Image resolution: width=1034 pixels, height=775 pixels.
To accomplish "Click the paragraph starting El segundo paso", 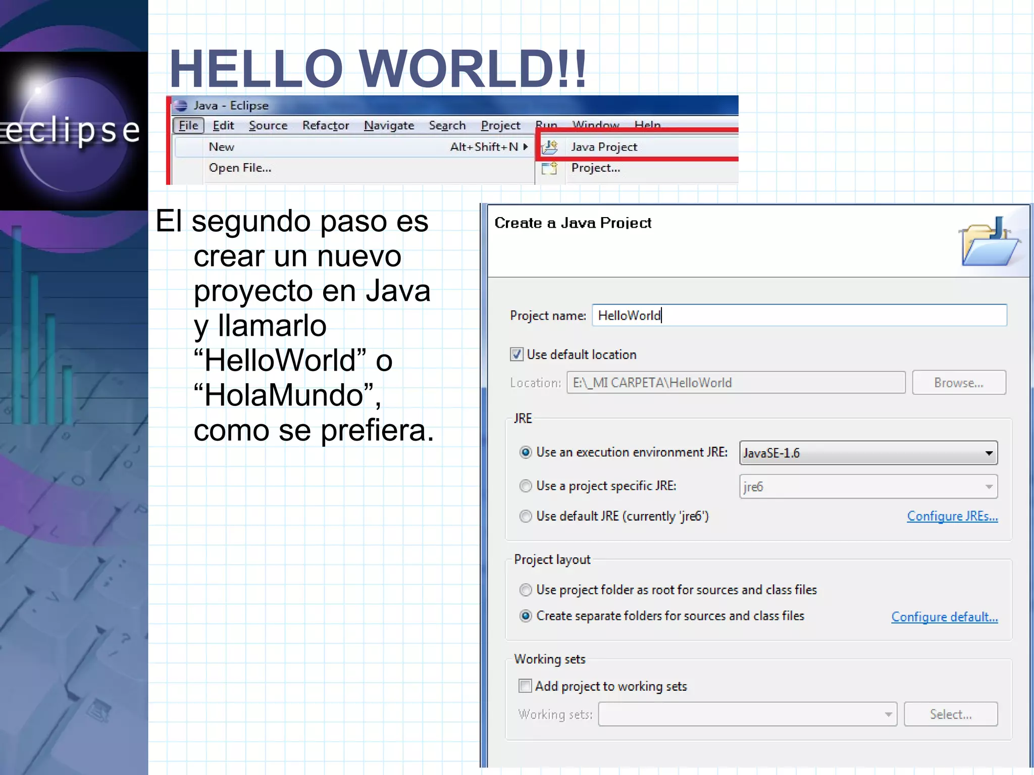I will [295, 326].
